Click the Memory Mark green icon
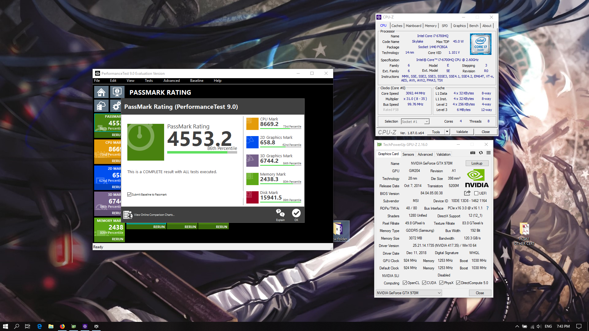Viewport: 589px width, 331px height. pyautogui.click(x=252, y=179)
